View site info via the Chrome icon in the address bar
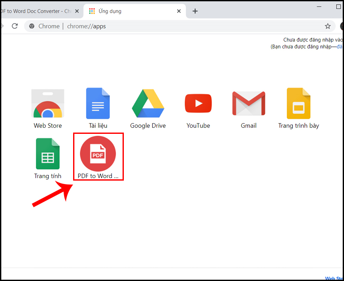The width and height of the screenshot is (344, 281). 31,26
